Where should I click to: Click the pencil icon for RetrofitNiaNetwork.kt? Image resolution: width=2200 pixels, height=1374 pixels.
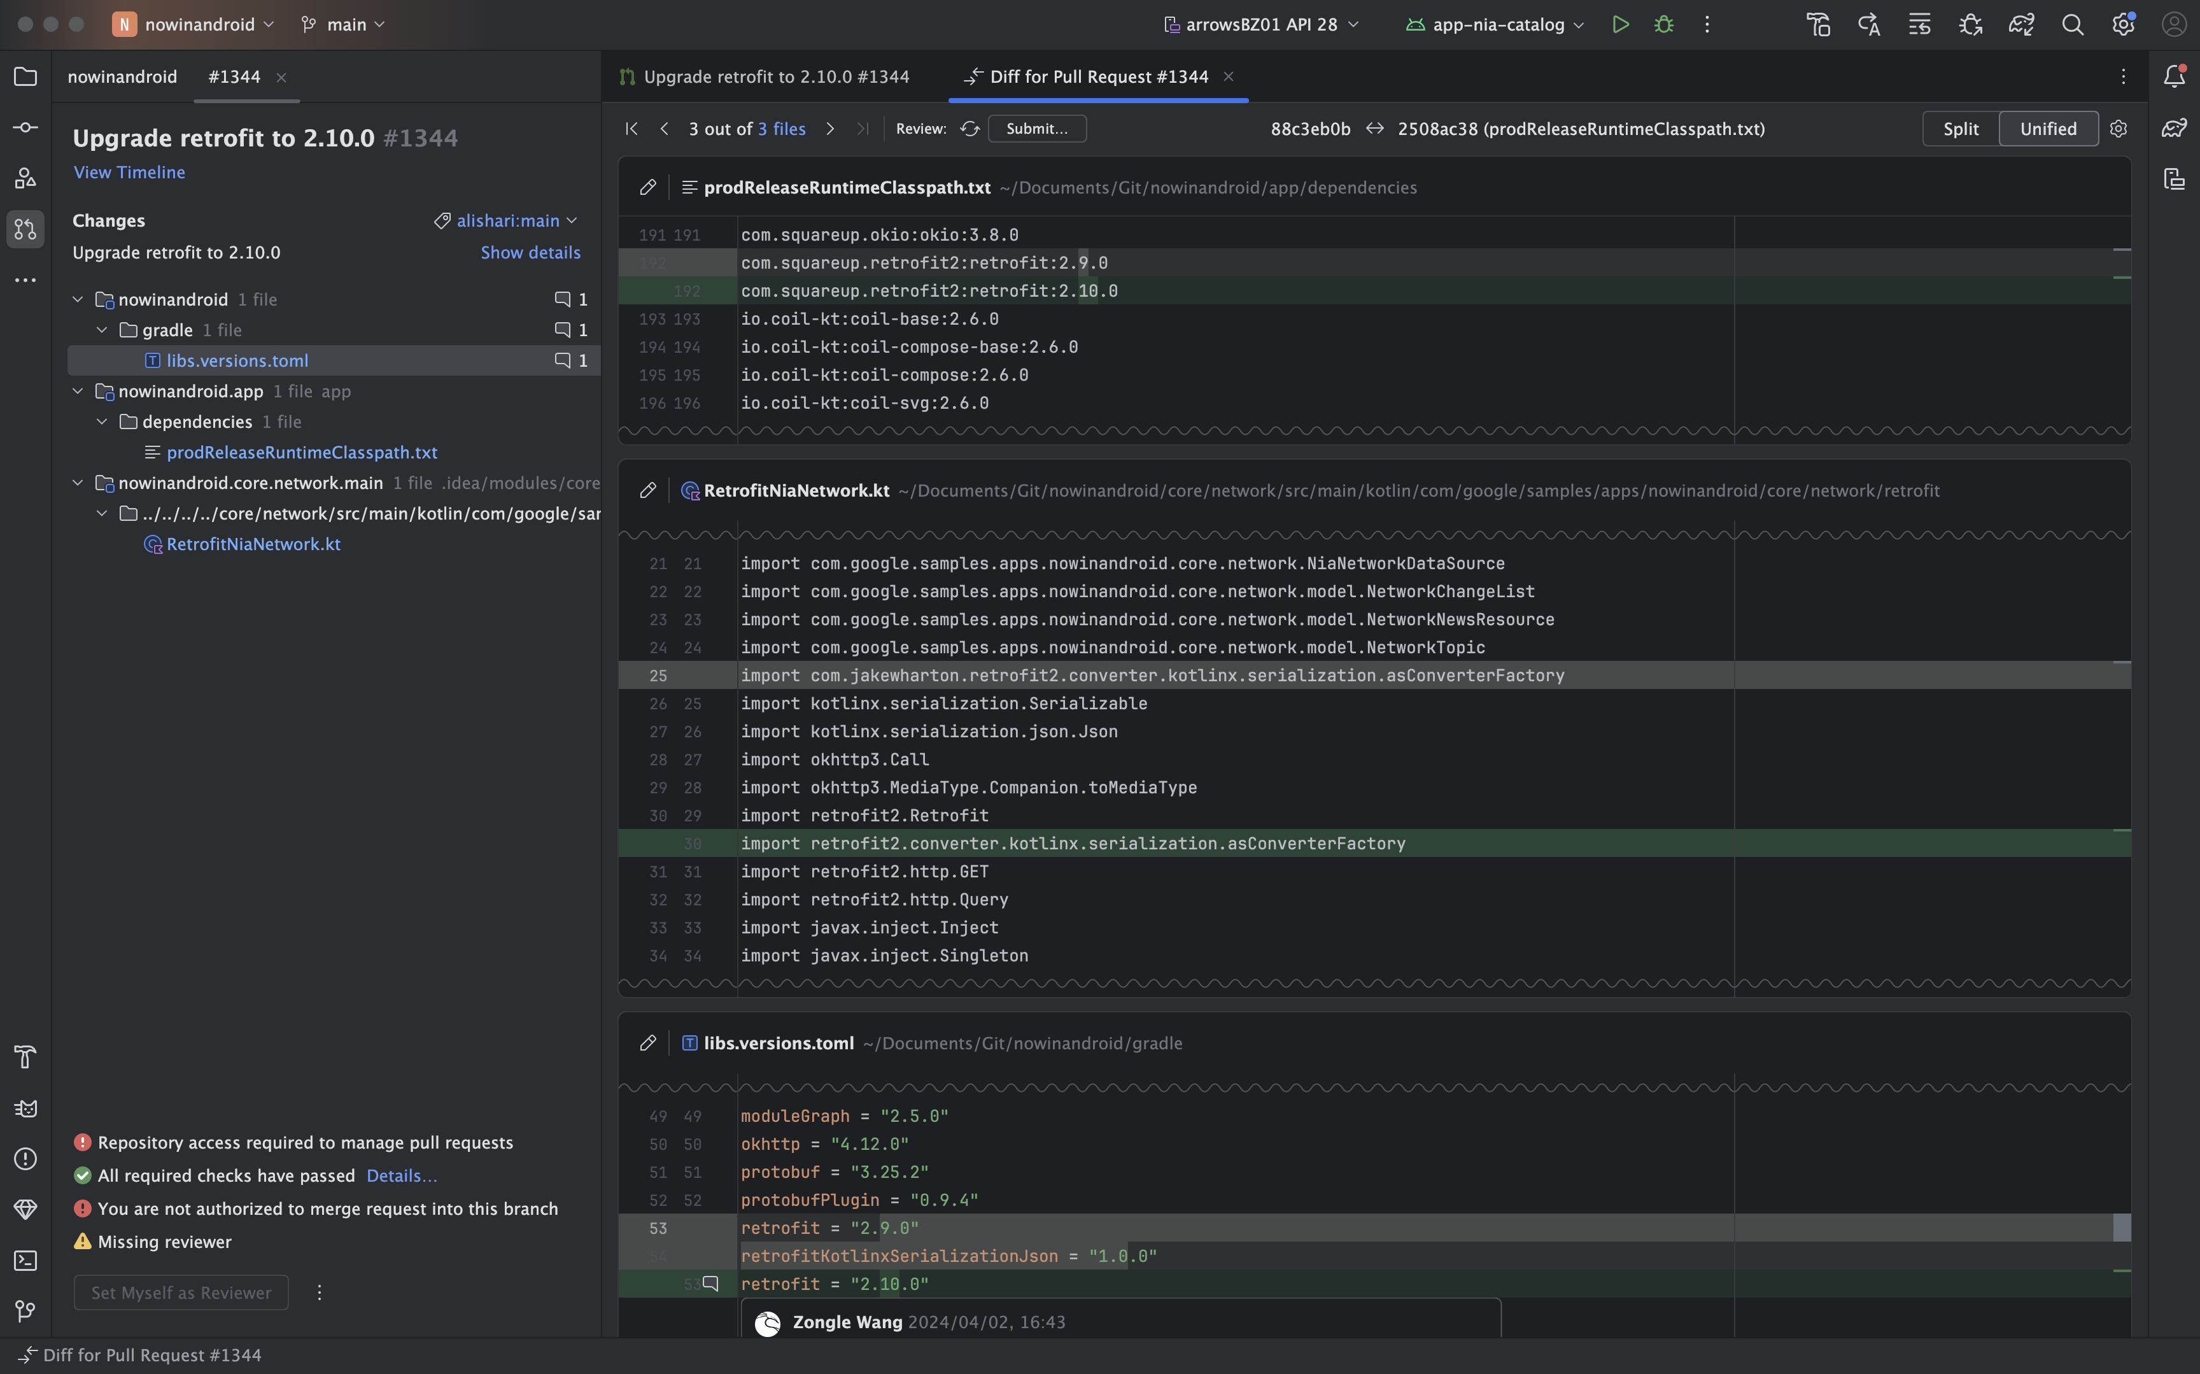tap(647, 491)
